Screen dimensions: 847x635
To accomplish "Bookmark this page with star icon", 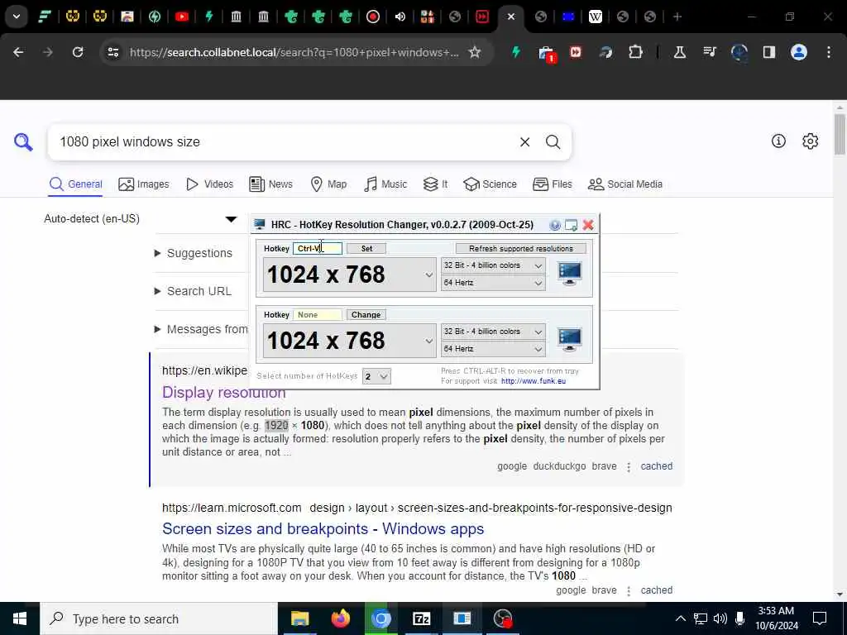I will click(474, 52).
